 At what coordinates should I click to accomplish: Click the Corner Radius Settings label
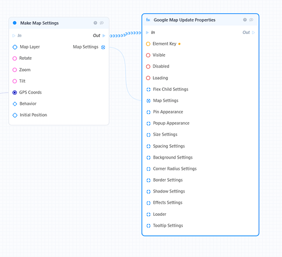(x=175, y=169)
